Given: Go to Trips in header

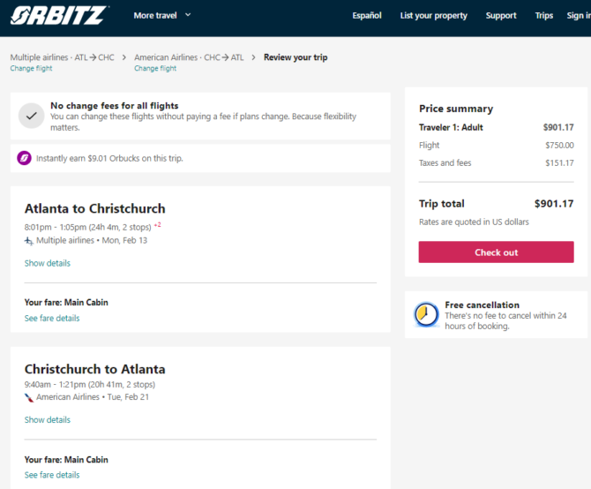Looking at the screenshot, I should 544,15.
